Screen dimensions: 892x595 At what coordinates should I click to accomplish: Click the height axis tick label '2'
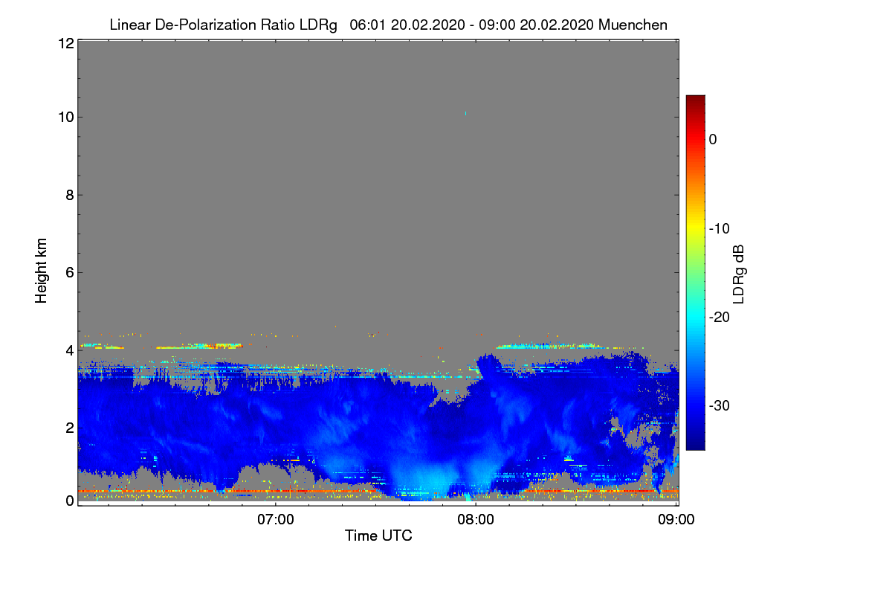tap(70, 427)
